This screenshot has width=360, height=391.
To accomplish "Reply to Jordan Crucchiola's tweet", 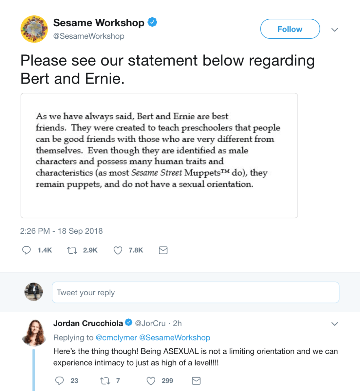I will 60,381.
